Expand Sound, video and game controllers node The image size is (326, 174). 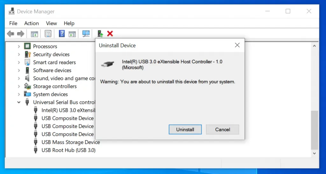(19, 78)
